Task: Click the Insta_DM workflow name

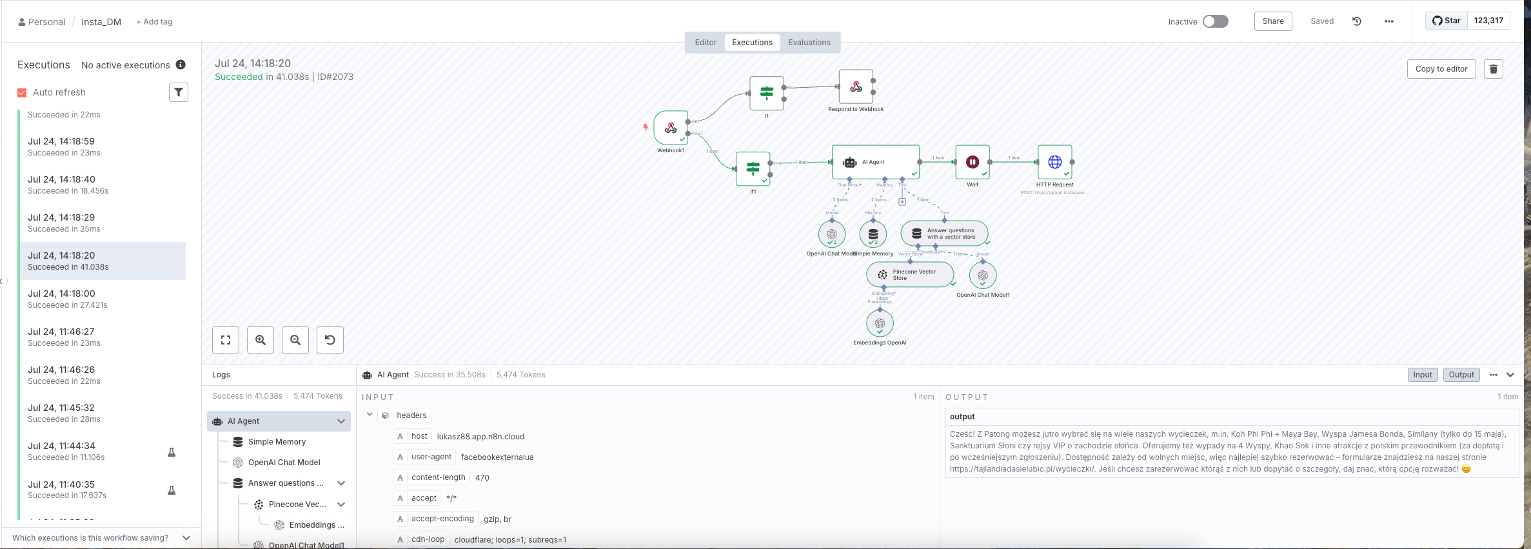Action: 101,22
